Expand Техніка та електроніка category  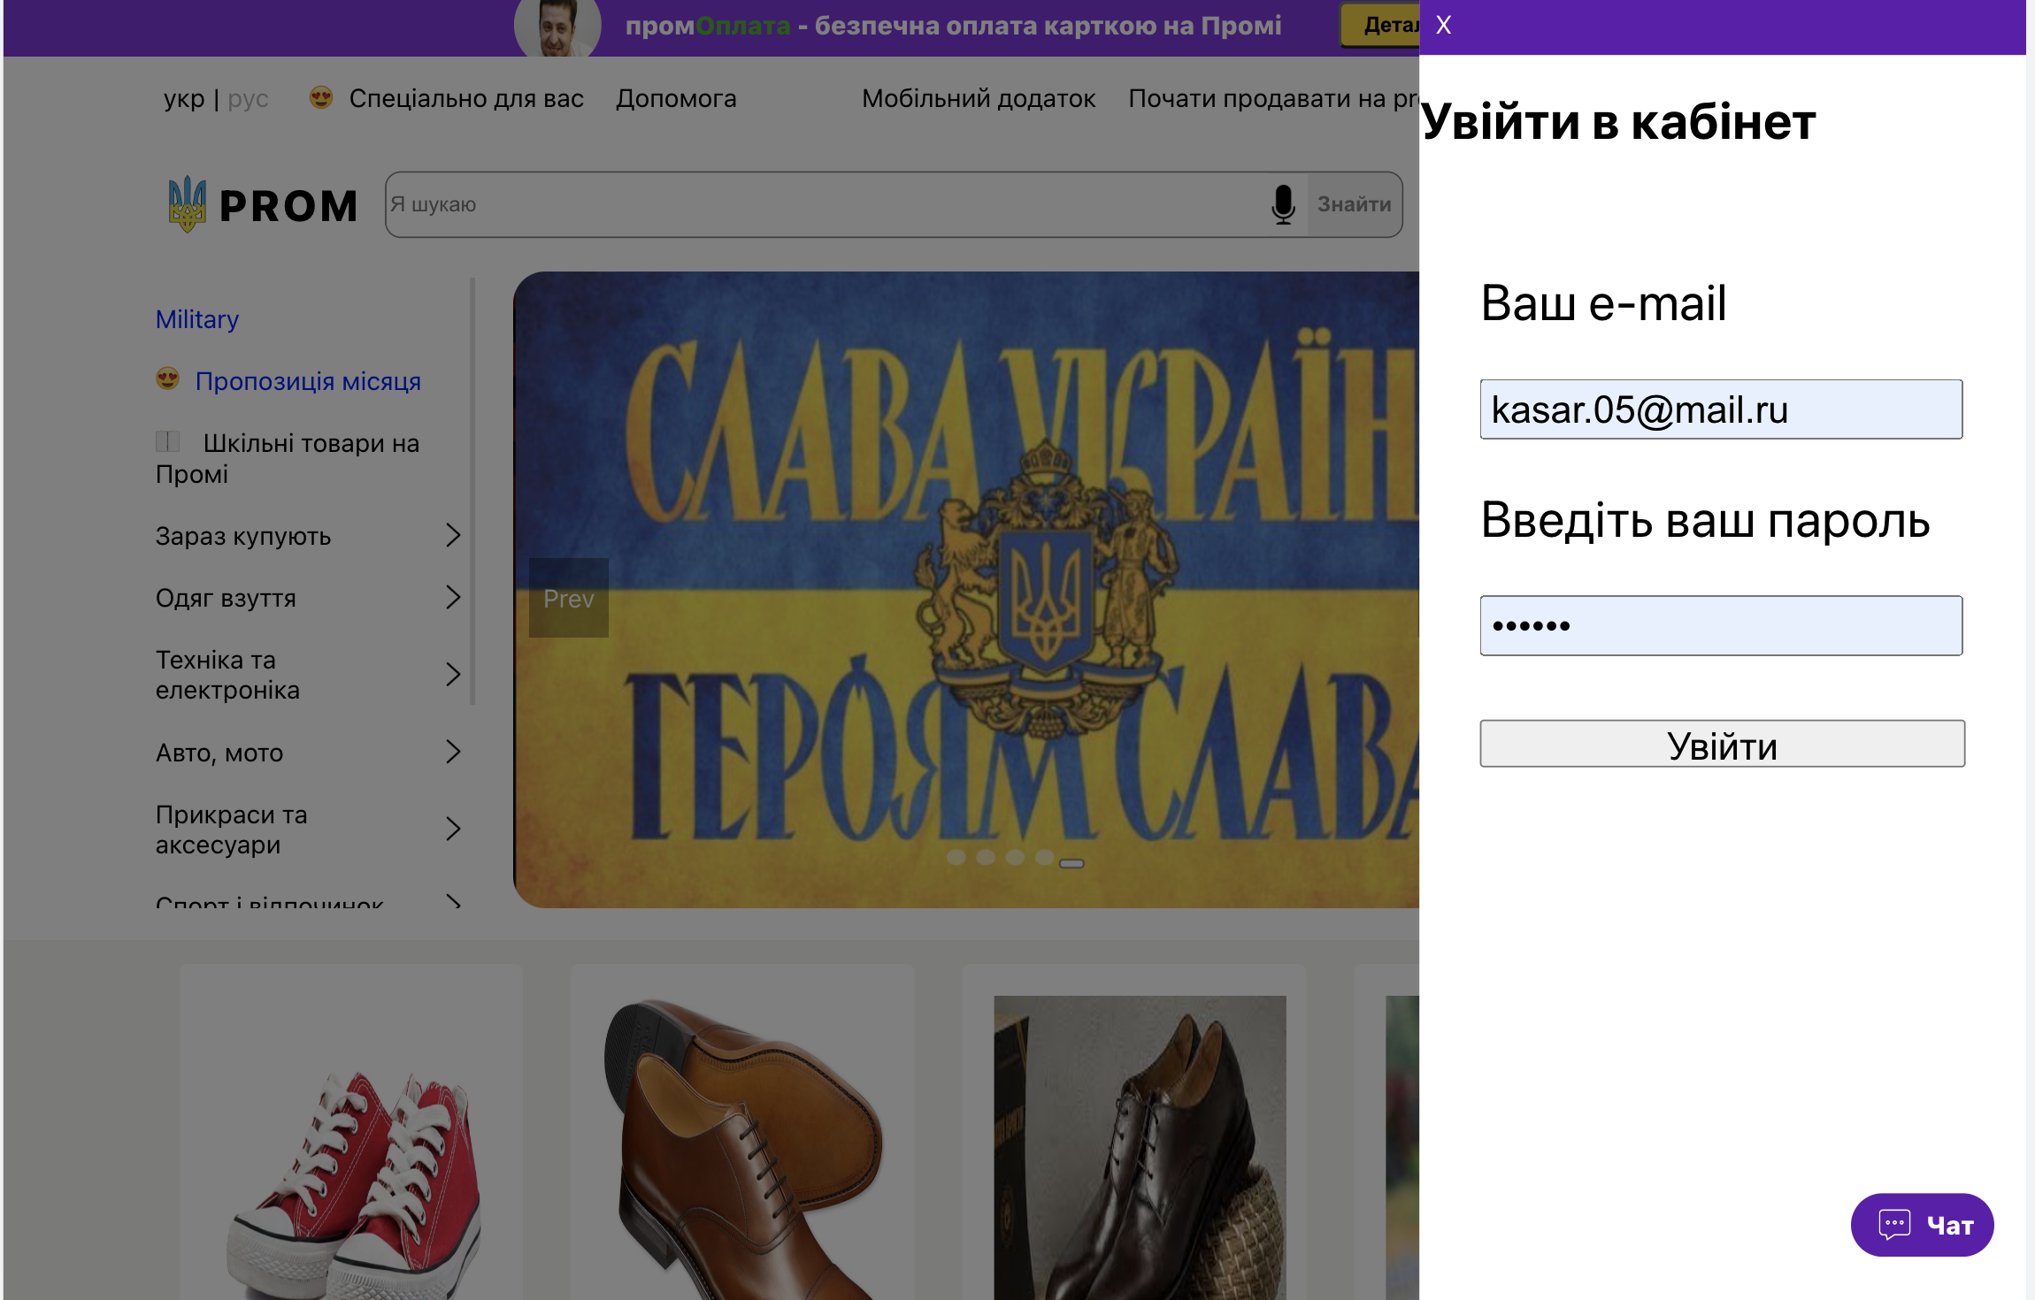click(453, 675)
